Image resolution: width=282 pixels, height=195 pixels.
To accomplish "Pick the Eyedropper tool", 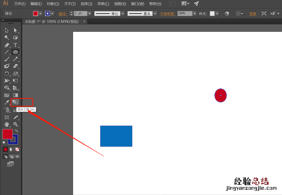I will tap(7, 102).
